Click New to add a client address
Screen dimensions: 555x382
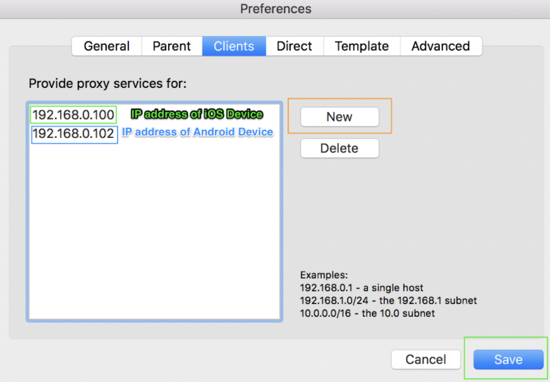339,117
